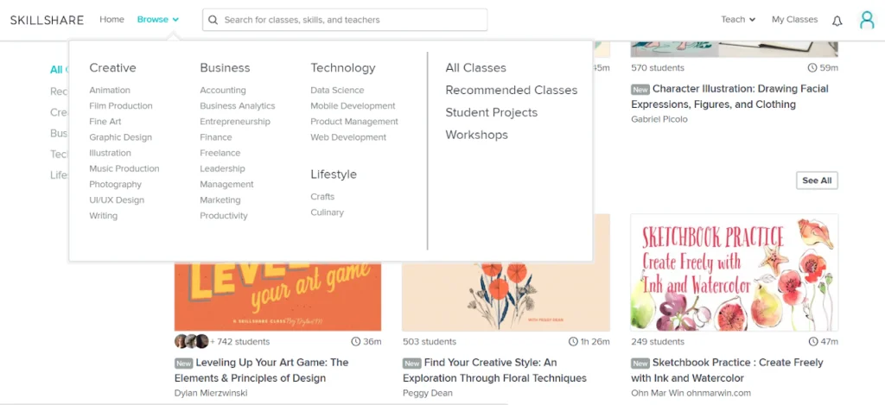This screenshot has height=405, width=885.
Task: Open Leveling Up Your Art Game title
Action: point(261,370)
